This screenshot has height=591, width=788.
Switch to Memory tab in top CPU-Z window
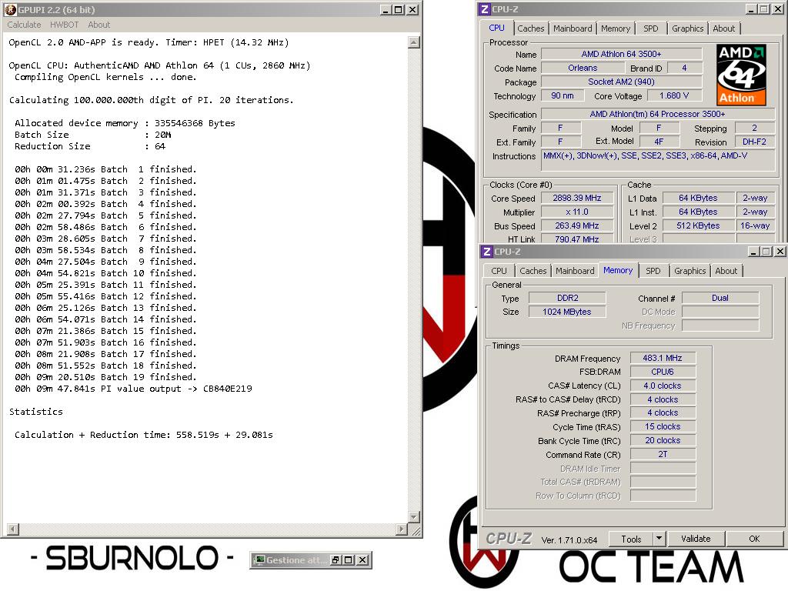pos(616,28)
